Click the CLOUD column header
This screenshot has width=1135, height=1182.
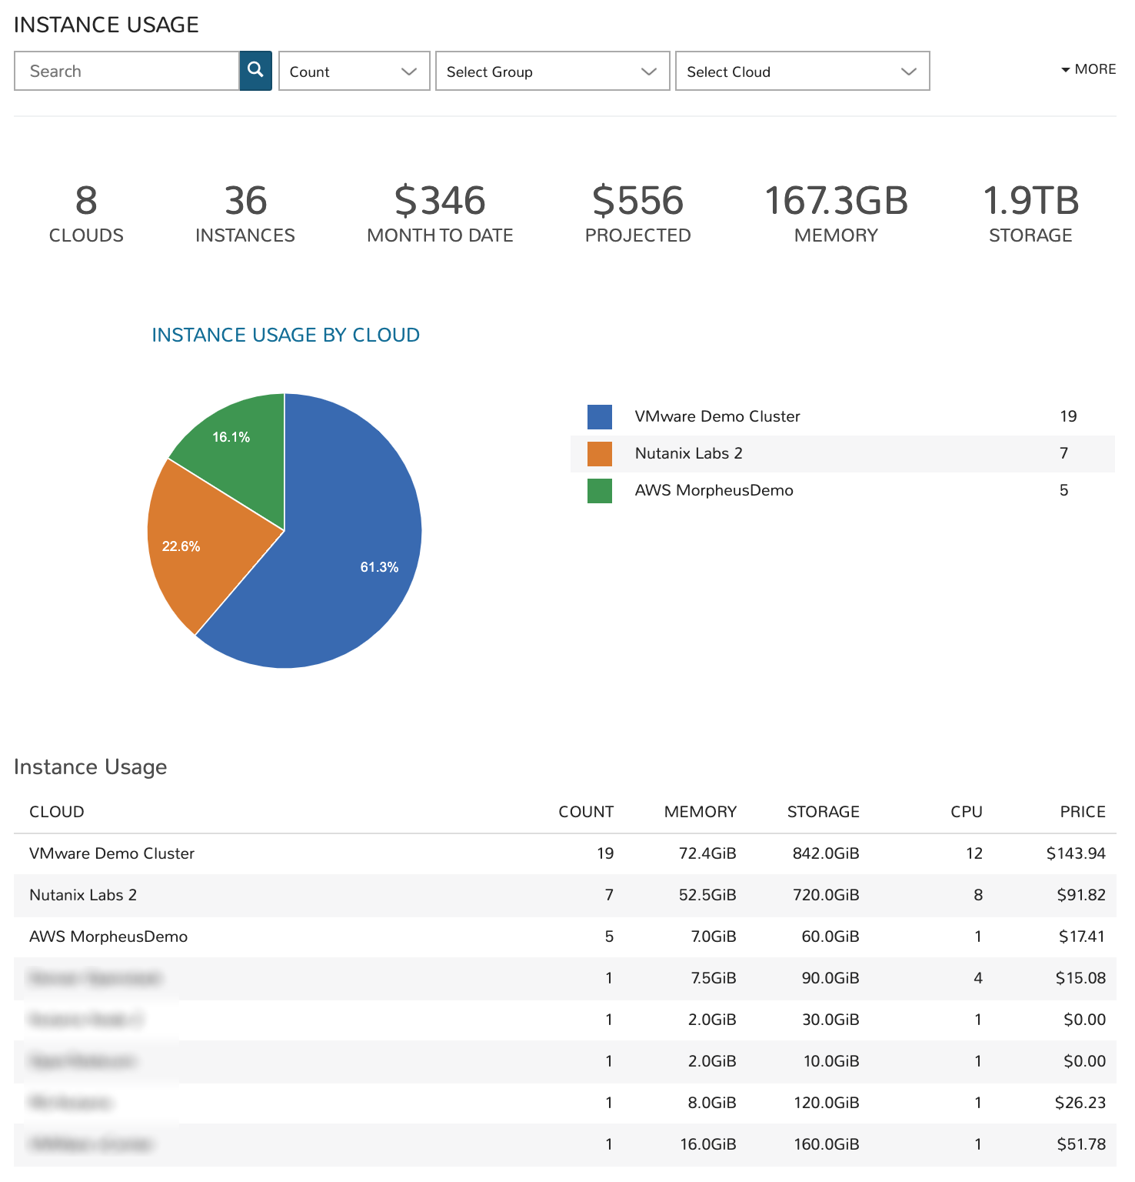56,811
